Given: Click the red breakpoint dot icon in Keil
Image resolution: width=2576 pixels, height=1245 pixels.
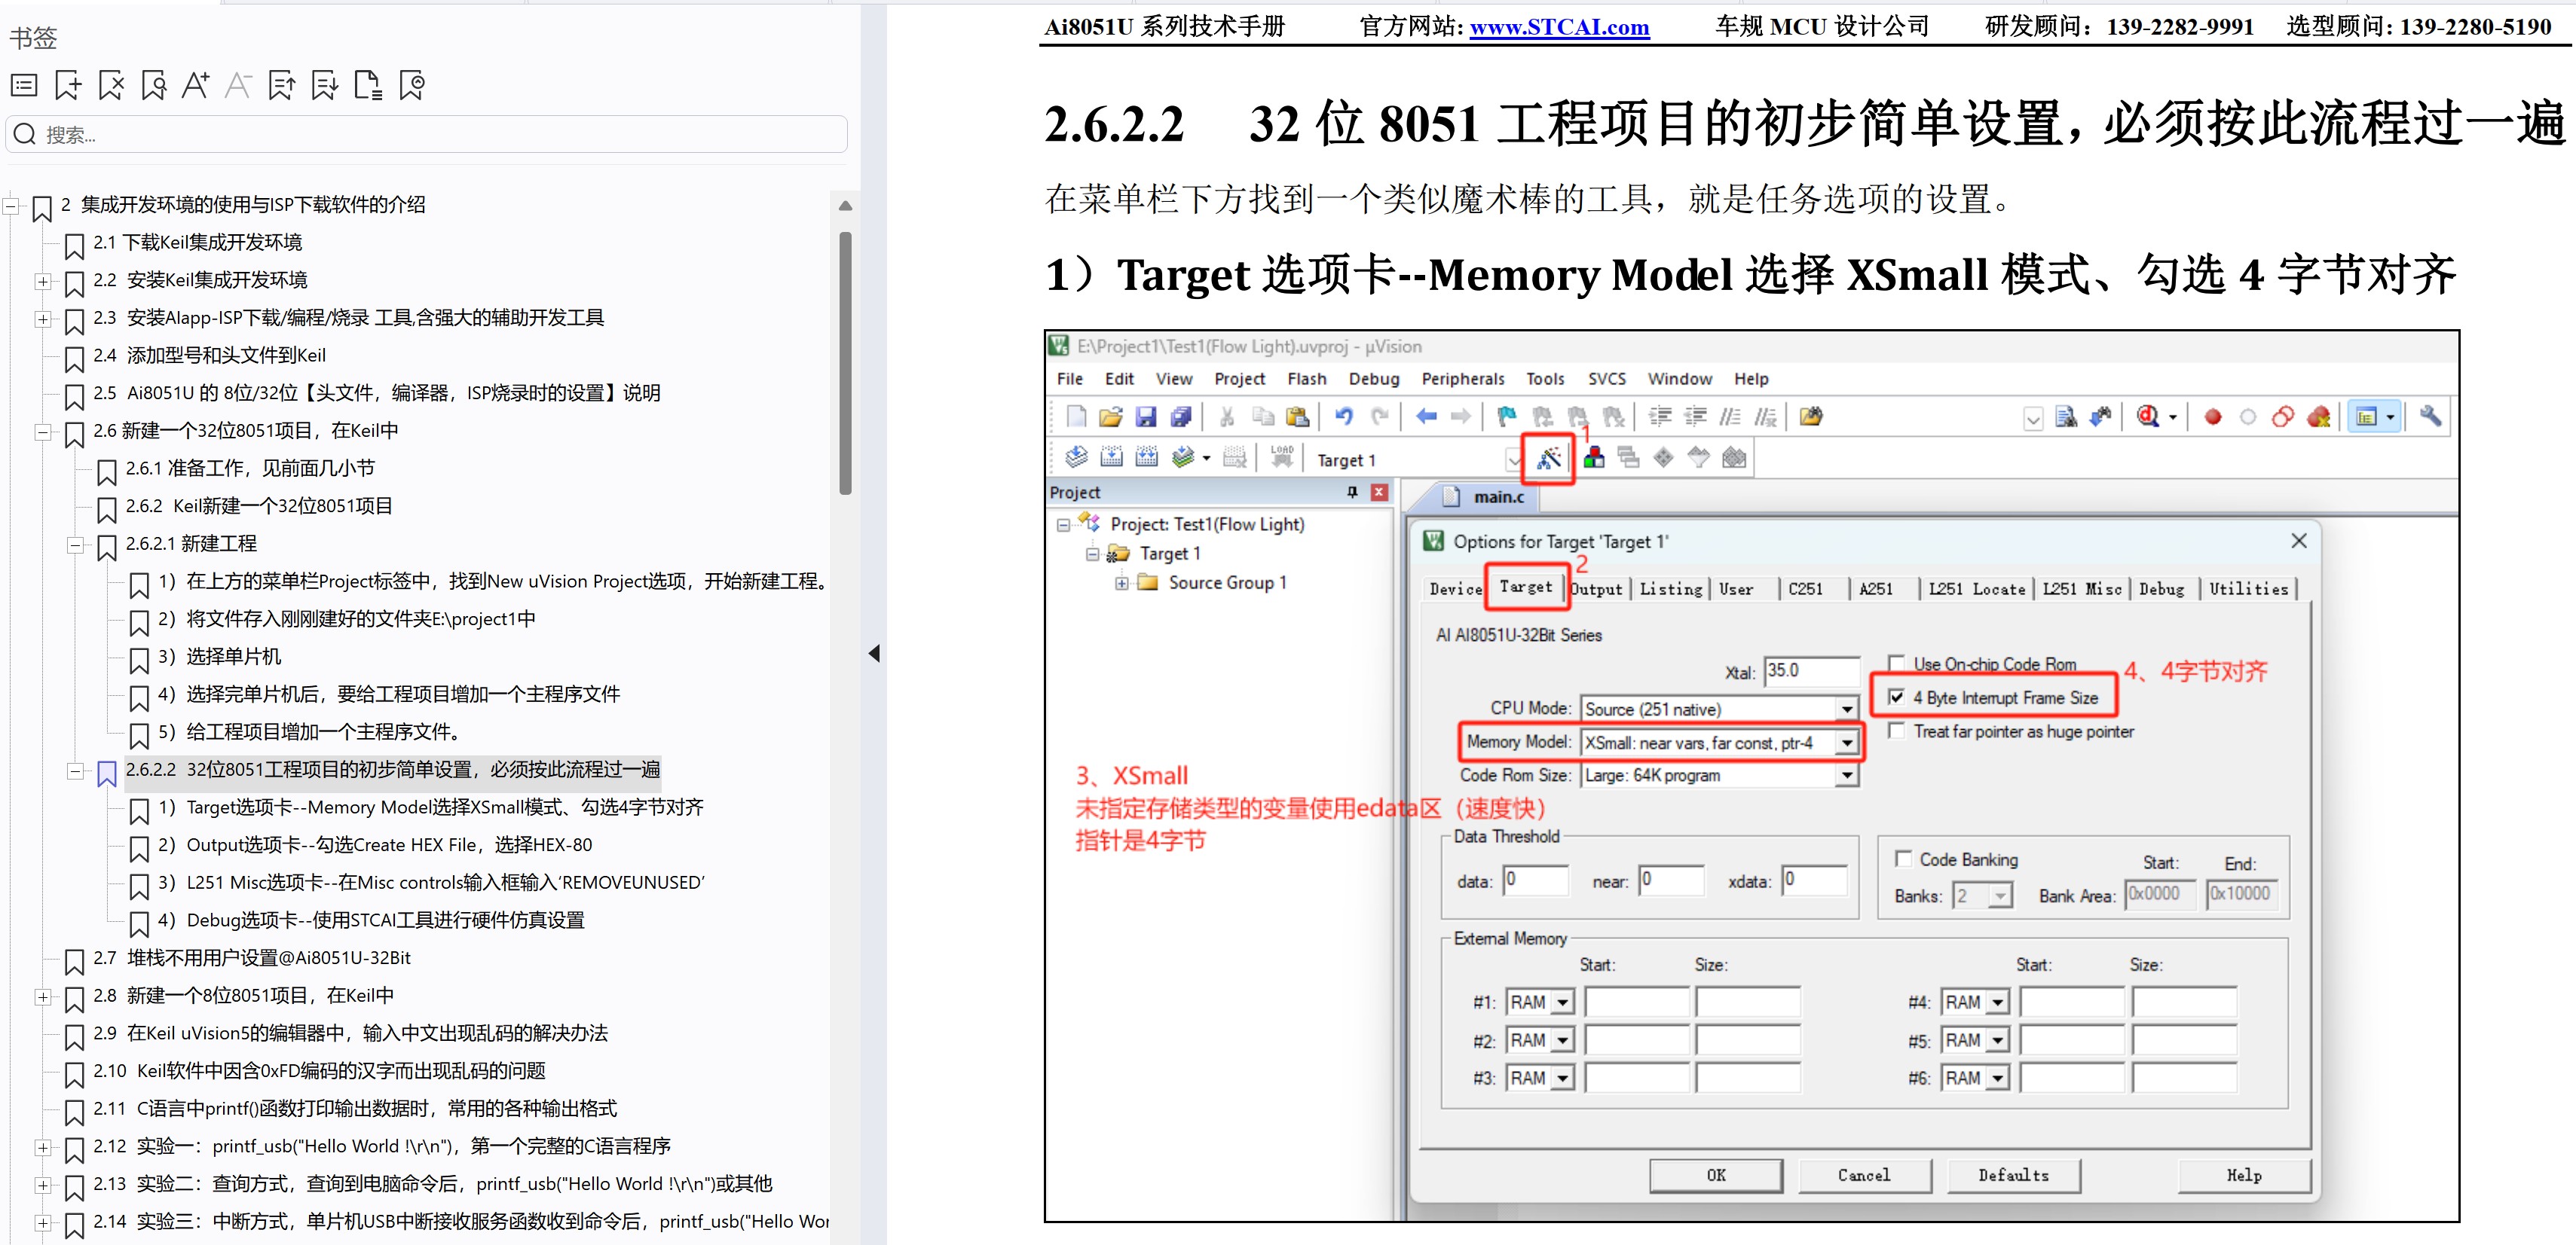Looking at the screenshot, I should tap(2213, 418).
